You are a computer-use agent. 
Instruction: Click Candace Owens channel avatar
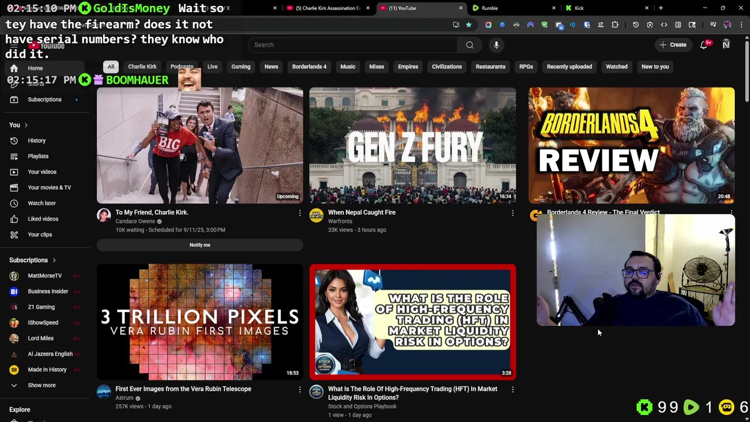coord(104,216)
